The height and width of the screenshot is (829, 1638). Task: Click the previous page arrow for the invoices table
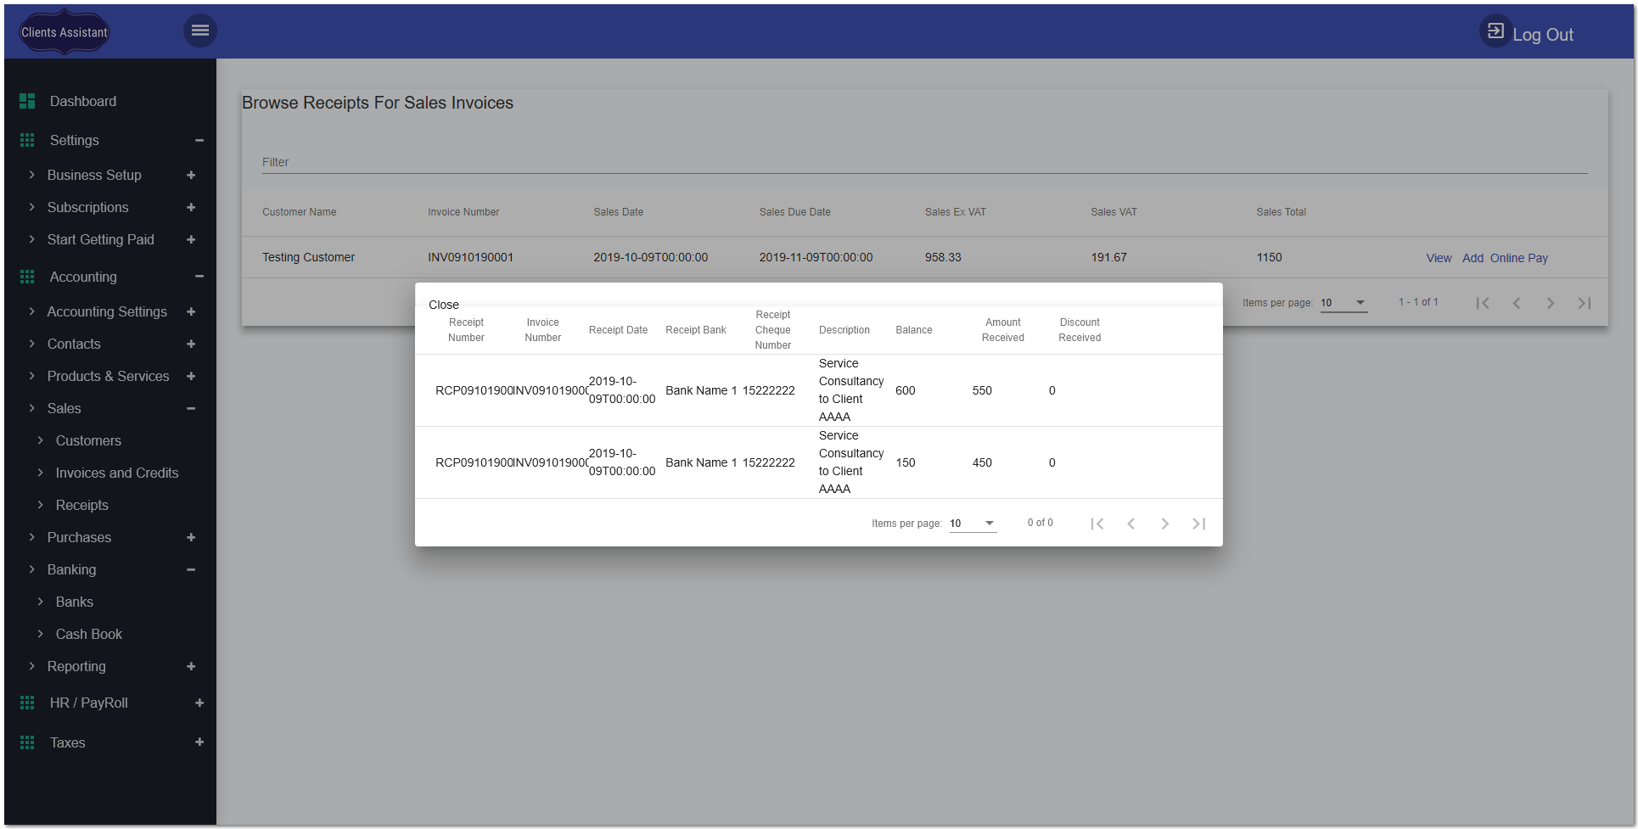pos(1517,302)
